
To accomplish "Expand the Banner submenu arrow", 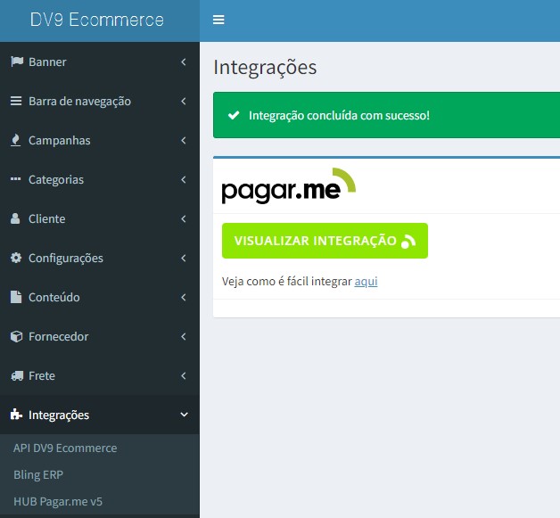I will click(x=183, y=62).
